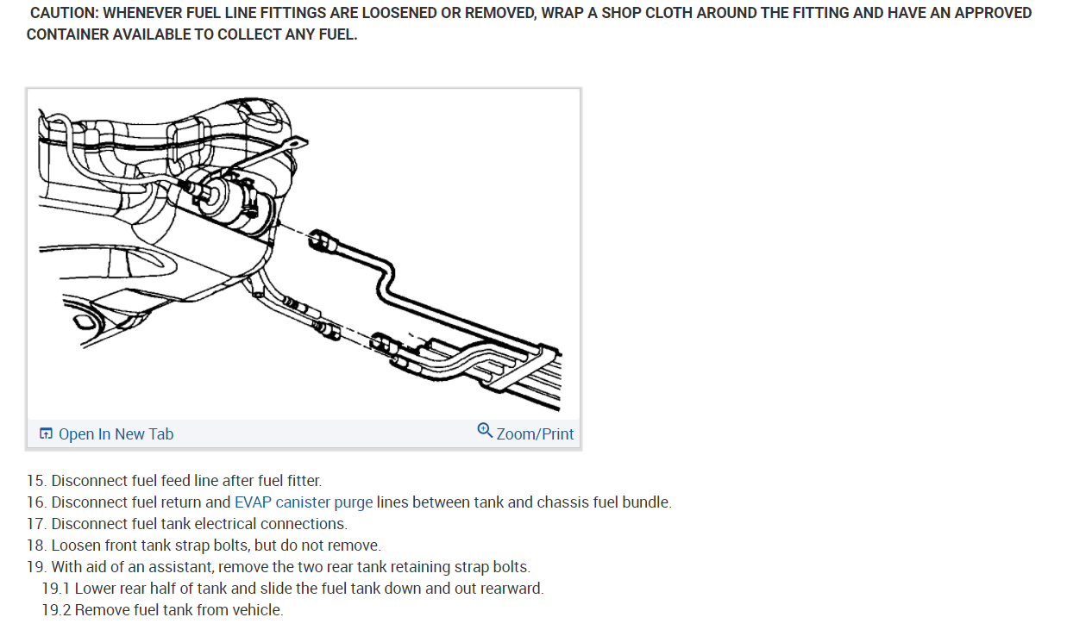
Task: Click step 17 fuel tank electrical connections
Action: (x=187, y=524)
